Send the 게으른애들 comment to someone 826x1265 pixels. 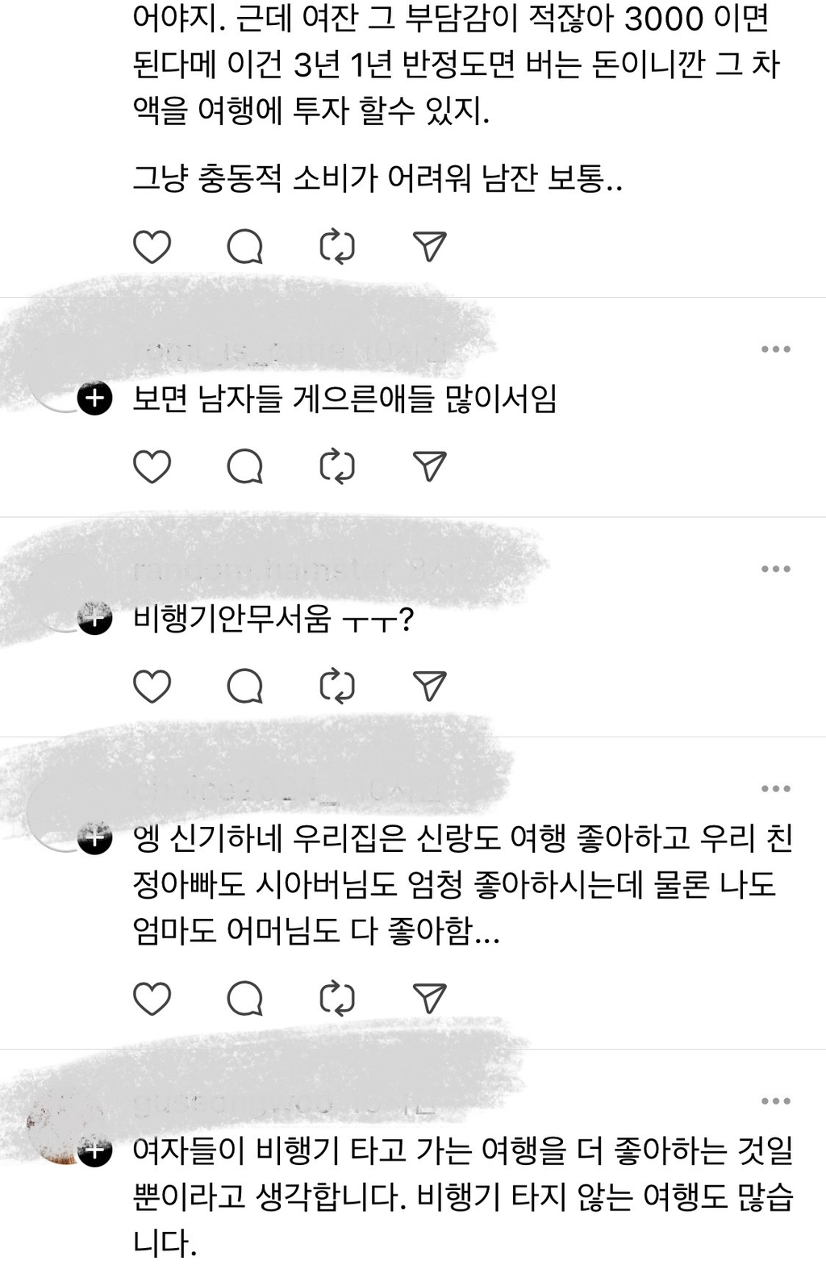429,466
